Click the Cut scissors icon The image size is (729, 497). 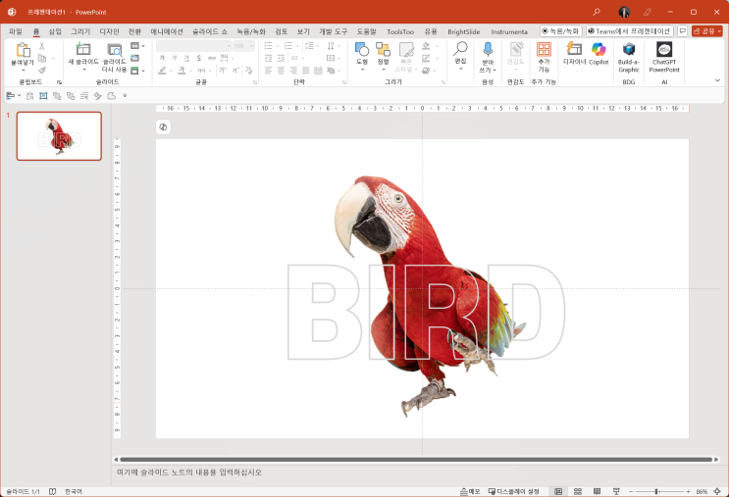(x=42, y=46)
